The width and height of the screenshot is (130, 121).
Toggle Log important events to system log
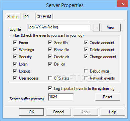point(50,89)
